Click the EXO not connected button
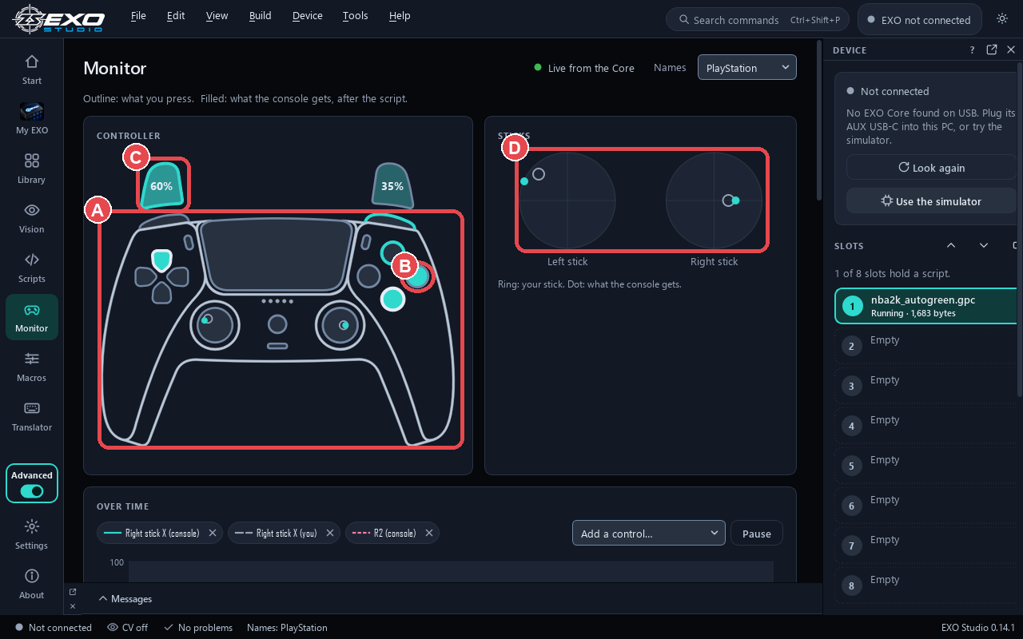Screen dimensions: 1023x639 click(x=919, y=20)
